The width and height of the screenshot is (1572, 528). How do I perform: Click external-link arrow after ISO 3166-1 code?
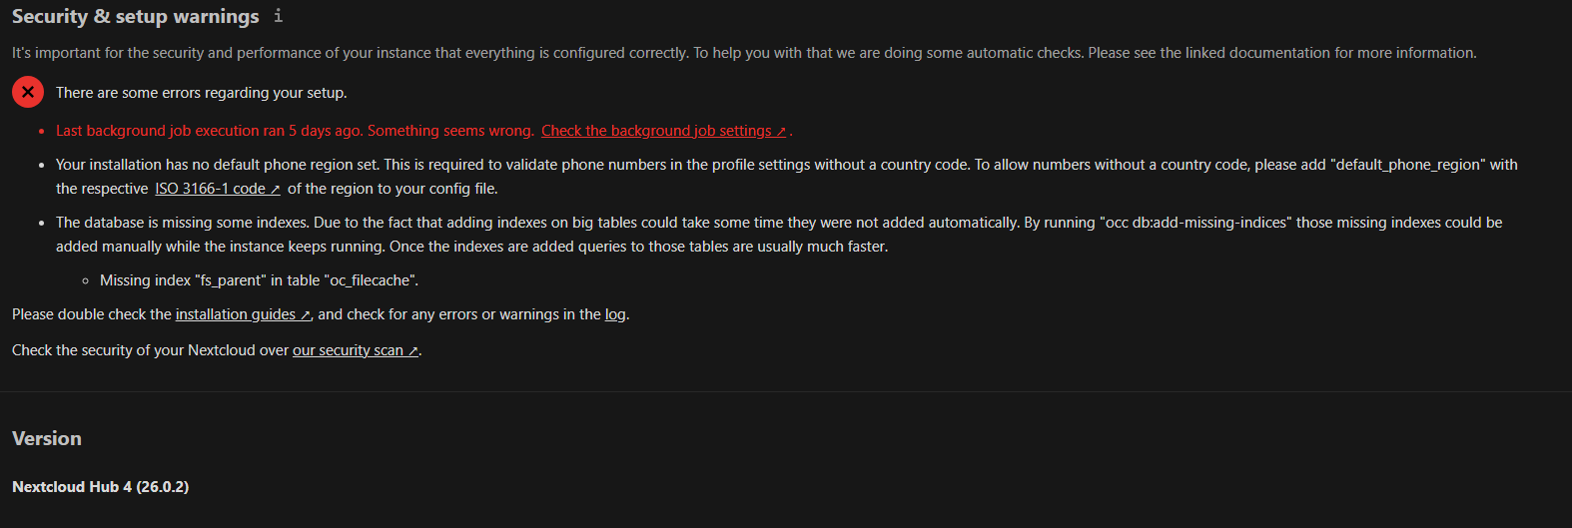pyautogui.click(x=275, y=190)
